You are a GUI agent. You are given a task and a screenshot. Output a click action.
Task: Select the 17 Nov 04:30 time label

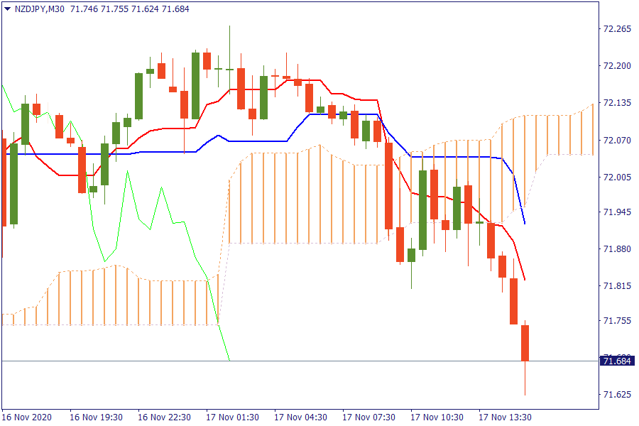point(301,417)
